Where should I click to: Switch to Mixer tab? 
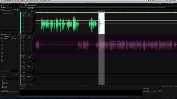click(x=21, y=5)
